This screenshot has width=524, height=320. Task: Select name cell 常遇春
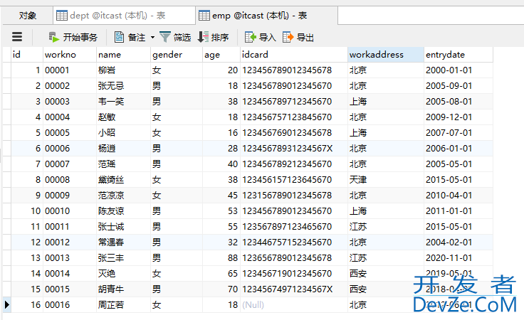pos(124,242)
